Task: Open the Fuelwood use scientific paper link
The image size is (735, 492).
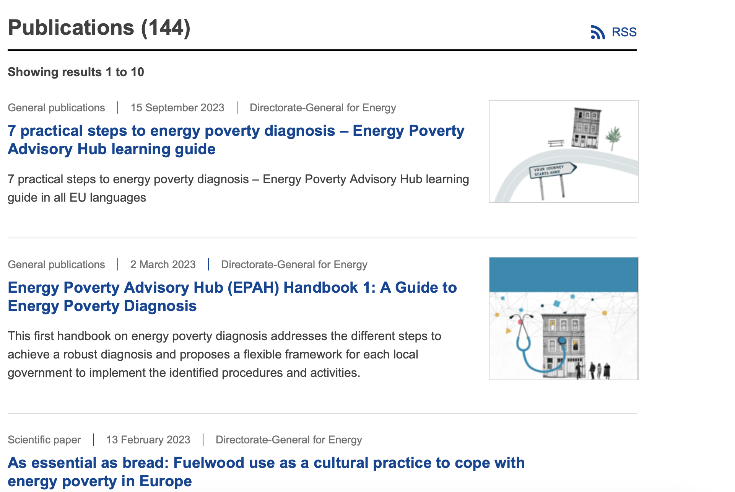Action: (266, 472)
